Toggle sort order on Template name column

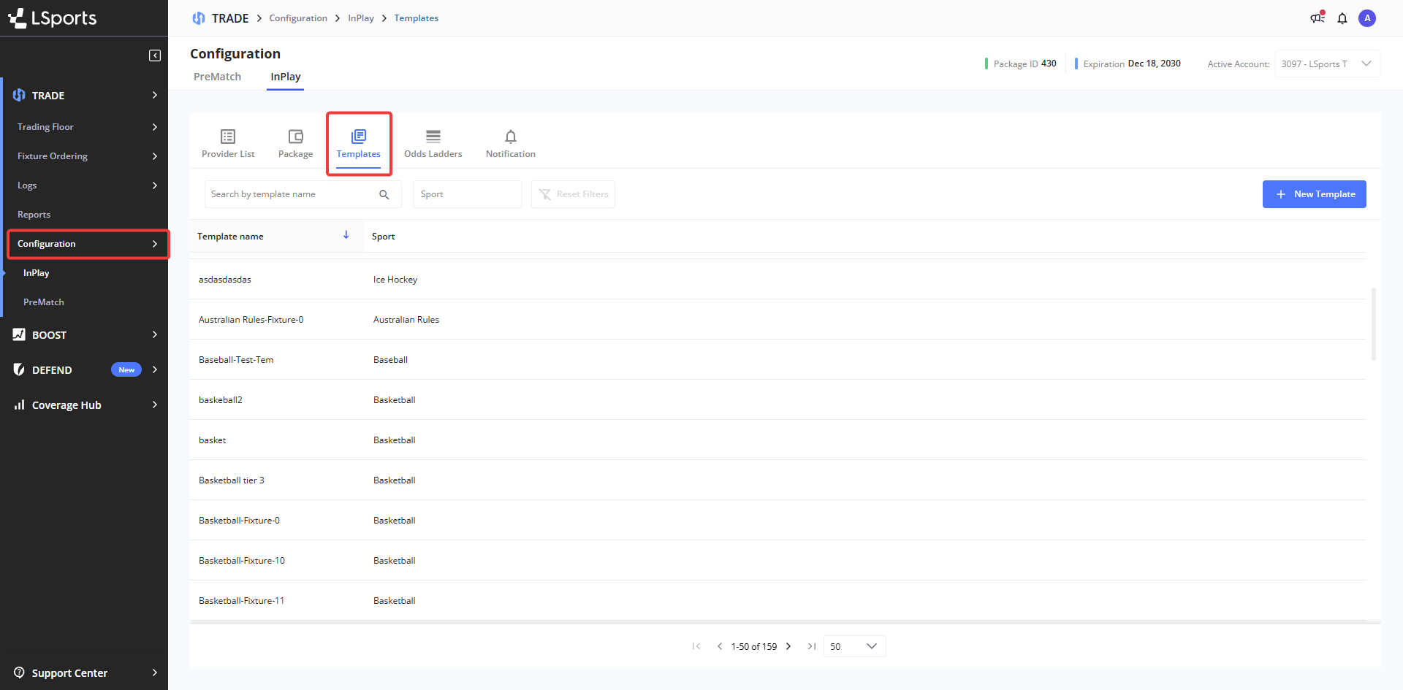(346, 235)
